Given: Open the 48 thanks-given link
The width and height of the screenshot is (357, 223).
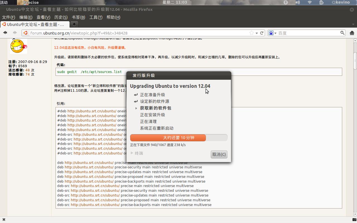Looking at the screenshot, I should tap(27, 70).
